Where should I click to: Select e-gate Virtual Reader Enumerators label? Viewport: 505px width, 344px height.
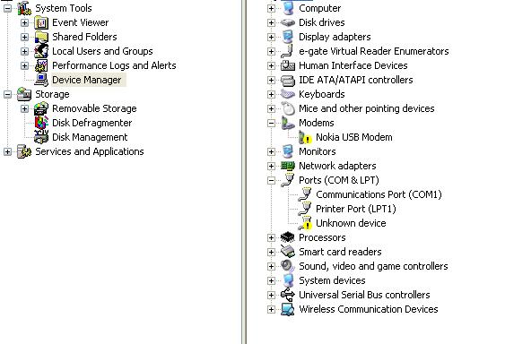click(x=374, y=51)
